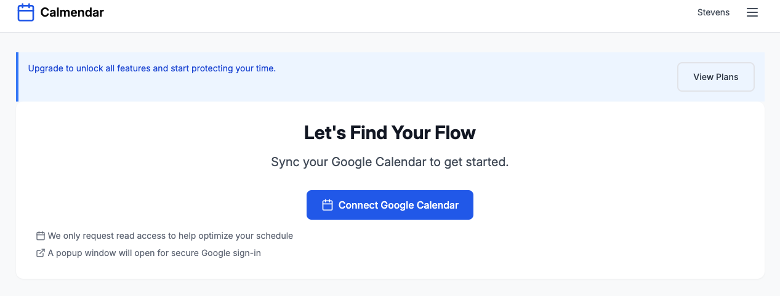Click calendar icon inside the Connect button
The width and height of the screenshot is (780, 296).
(x=328, y=205)
